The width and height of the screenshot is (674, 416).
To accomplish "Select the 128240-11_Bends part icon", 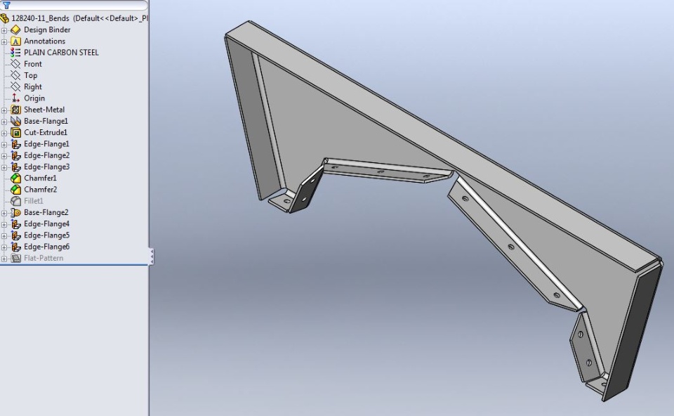I will (5, 18).
